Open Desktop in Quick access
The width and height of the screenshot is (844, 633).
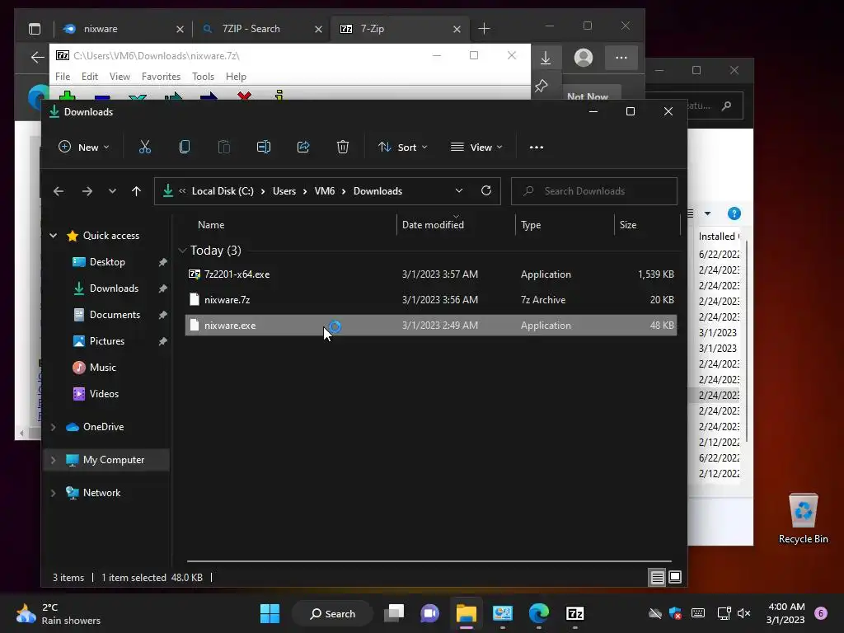(x=107, y=261)
